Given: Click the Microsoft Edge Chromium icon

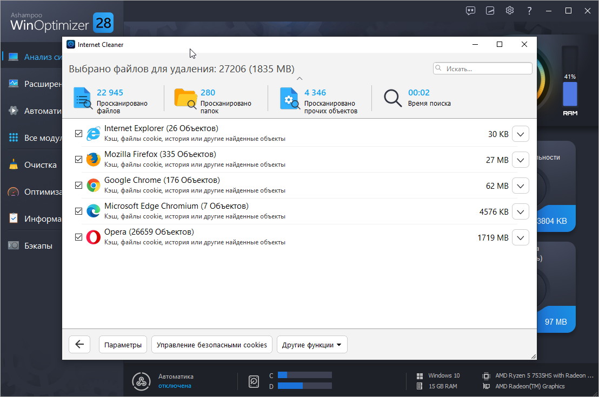Looking at the screenshot, I should click(x=93, y=211).
